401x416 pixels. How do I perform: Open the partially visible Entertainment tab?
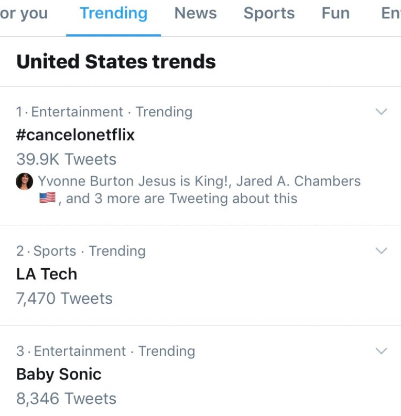coord(391,13)
